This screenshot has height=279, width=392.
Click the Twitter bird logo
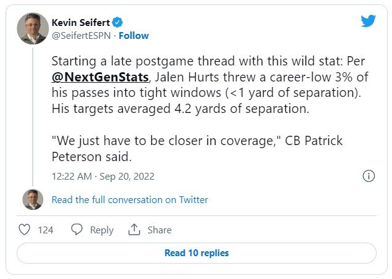tap(369, 21)
